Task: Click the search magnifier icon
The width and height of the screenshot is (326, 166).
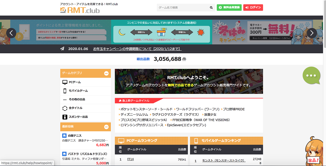Action: point(211,8)
